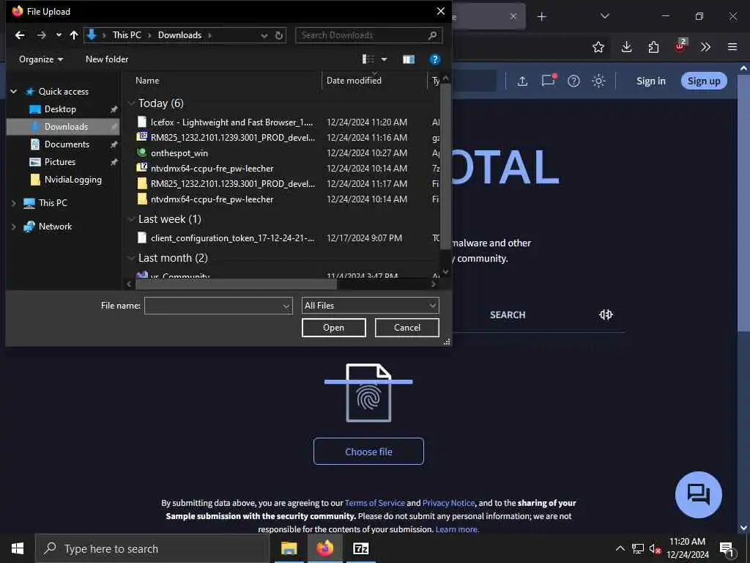Open the All Files type dropdown
Screen dimensions: 750x563
(x=370, y=306)
